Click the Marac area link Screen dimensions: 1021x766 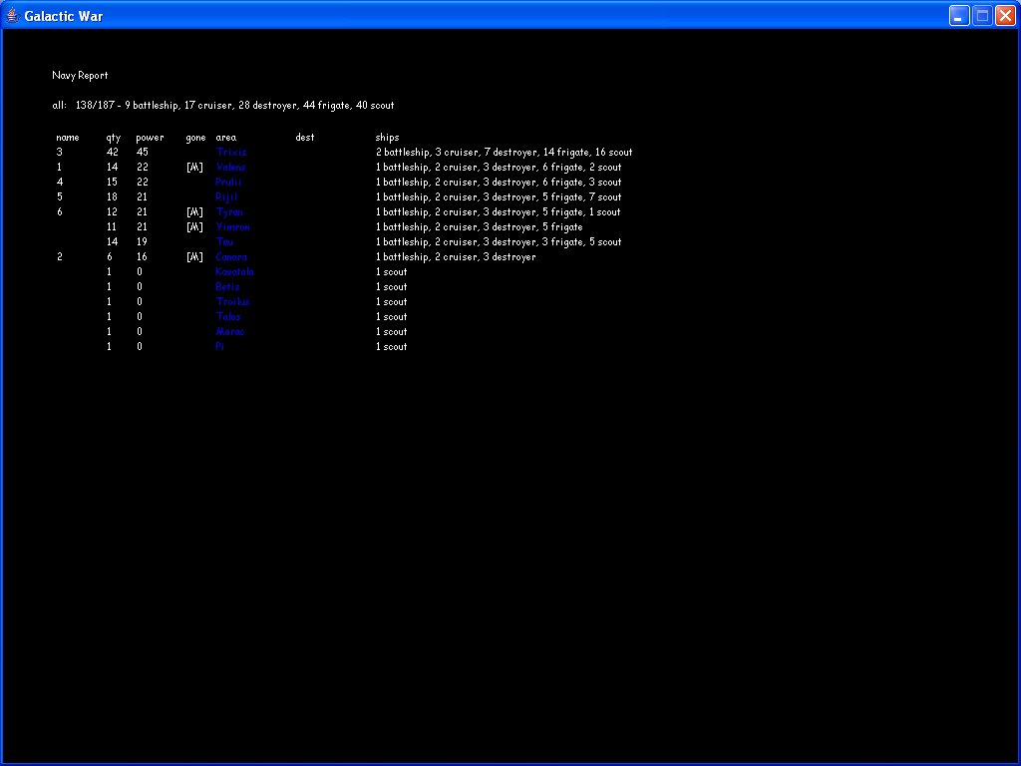pos(230,332)
